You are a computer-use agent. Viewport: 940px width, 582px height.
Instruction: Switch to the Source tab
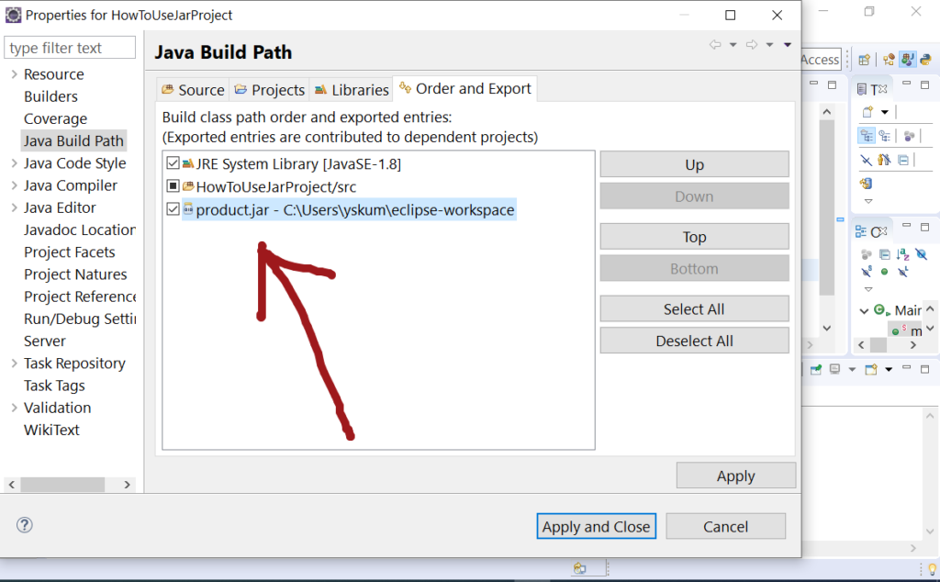click(192, 89)
